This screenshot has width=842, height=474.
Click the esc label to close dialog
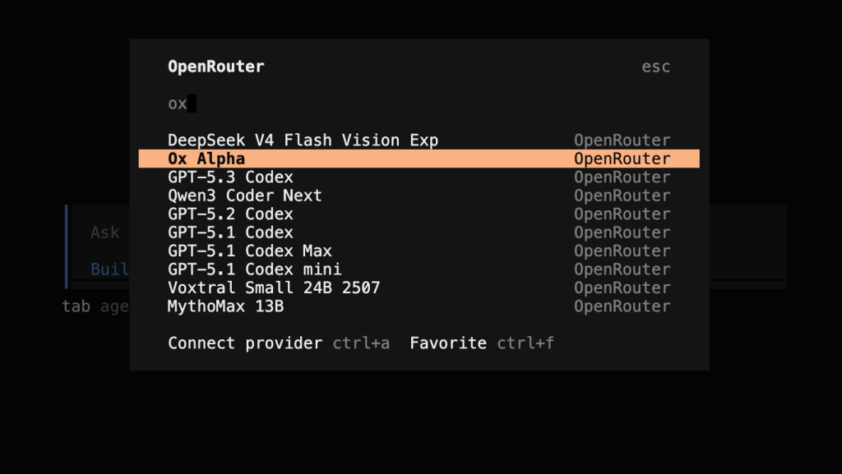655,67
